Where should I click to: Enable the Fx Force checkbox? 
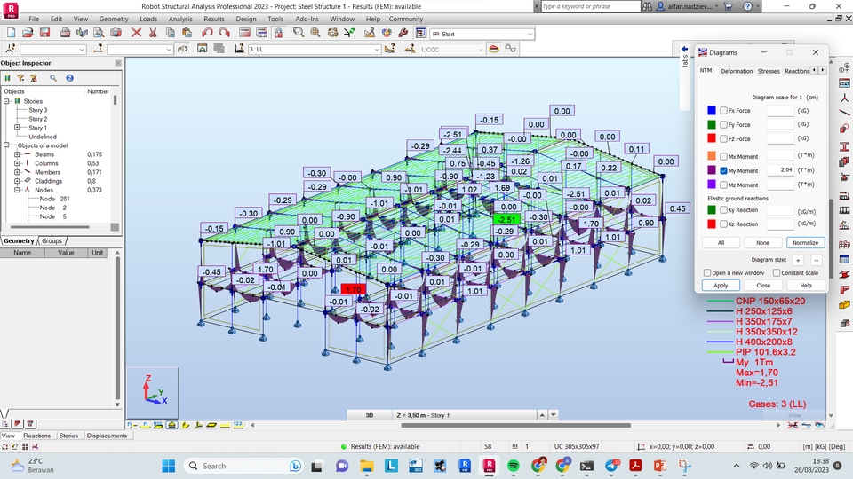pos(723,110)
